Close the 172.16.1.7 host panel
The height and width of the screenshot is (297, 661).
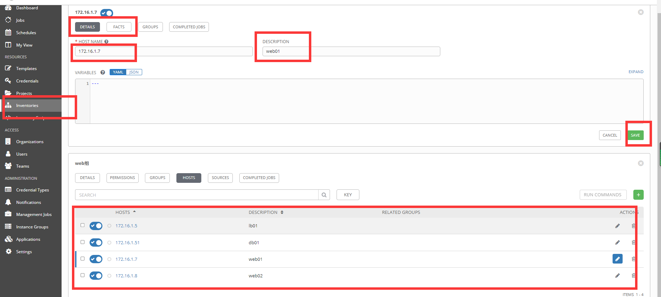click(x=641, y=12)
